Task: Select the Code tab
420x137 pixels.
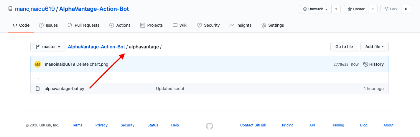Action: (x=21, y=25)
